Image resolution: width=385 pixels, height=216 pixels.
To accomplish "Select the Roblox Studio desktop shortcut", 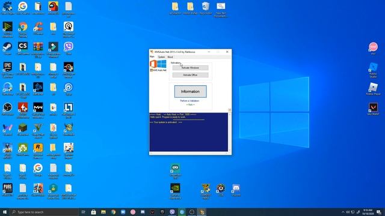I will pos(373,70).
